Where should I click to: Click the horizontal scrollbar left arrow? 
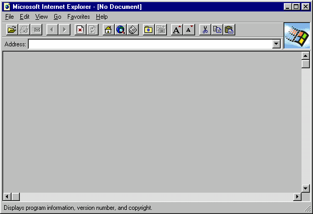pyautogui.click(x=7, y=197)
